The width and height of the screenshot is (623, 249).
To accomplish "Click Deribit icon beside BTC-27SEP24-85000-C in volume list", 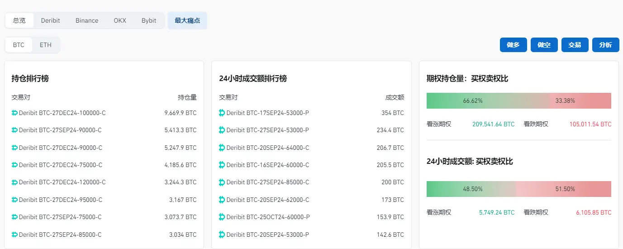I will point(222,182).
